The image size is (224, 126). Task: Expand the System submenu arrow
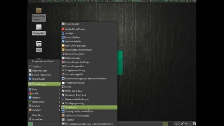pos(59,106)
